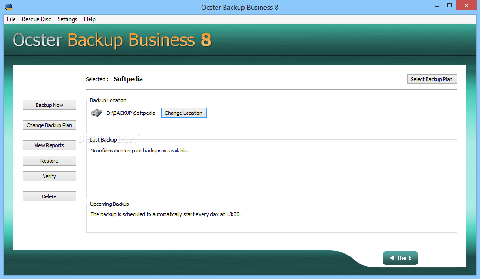480x279 pixels.
Task: Close the Ocster Backup Business window
Action: pyautogui.click(x=466, y=6)
